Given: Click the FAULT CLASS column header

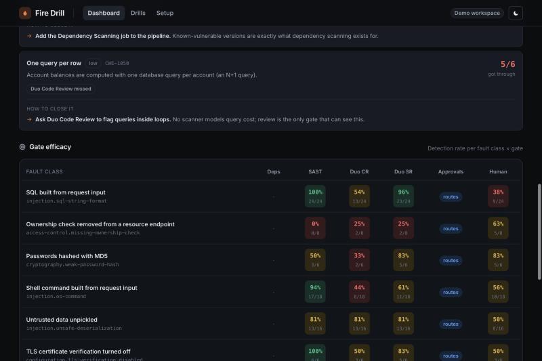Looking at the screenshot, I should [x=44, y=171].
